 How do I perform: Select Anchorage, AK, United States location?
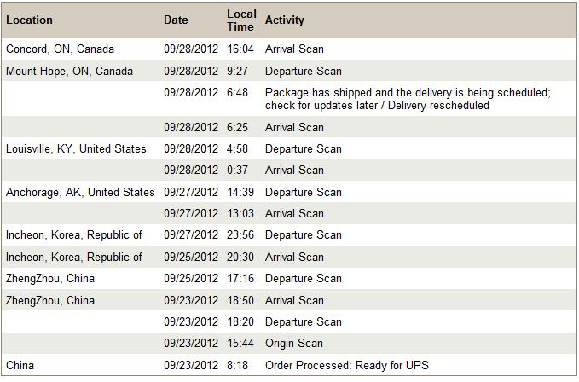[80, 193]
